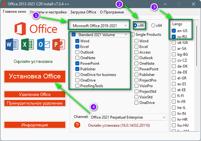
Task: Enable OneDrive in the suite list
Action: click(77, 80)
